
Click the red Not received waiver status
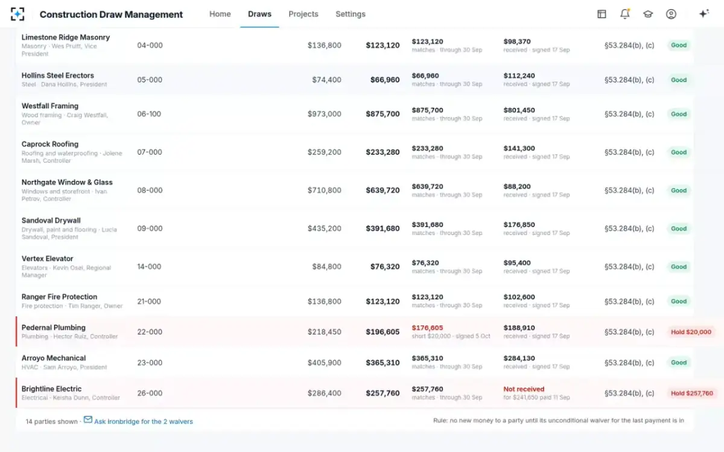[x=524, y=389]
